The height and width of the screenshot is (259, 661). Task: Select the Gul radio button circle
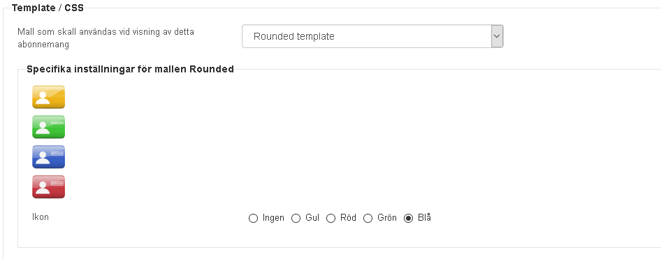[x=296, y=219]
